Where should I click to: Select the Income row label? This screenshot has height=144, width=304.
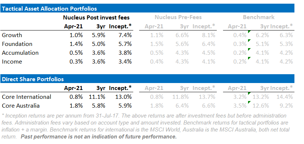(x=12, y=62)
